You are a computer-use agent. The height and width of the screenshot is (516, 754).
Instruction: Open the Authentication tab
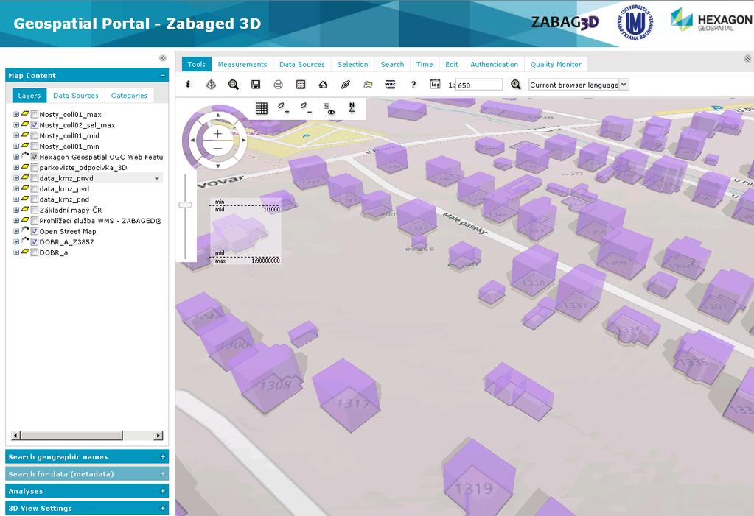[495, 64]
